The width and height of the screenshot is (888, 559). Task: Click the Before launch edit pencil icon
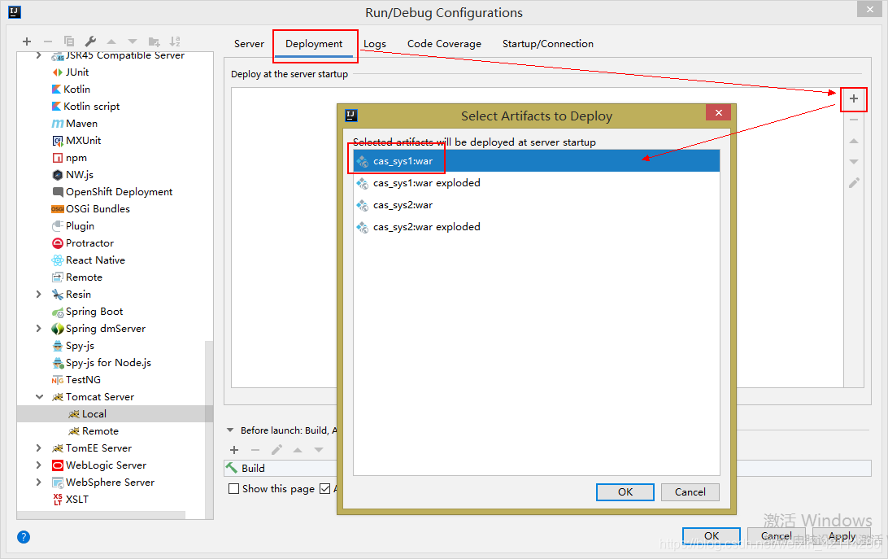276,450
